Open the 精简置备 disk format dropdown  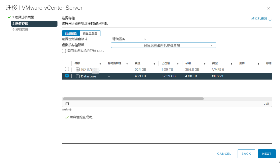coord(129,39)
